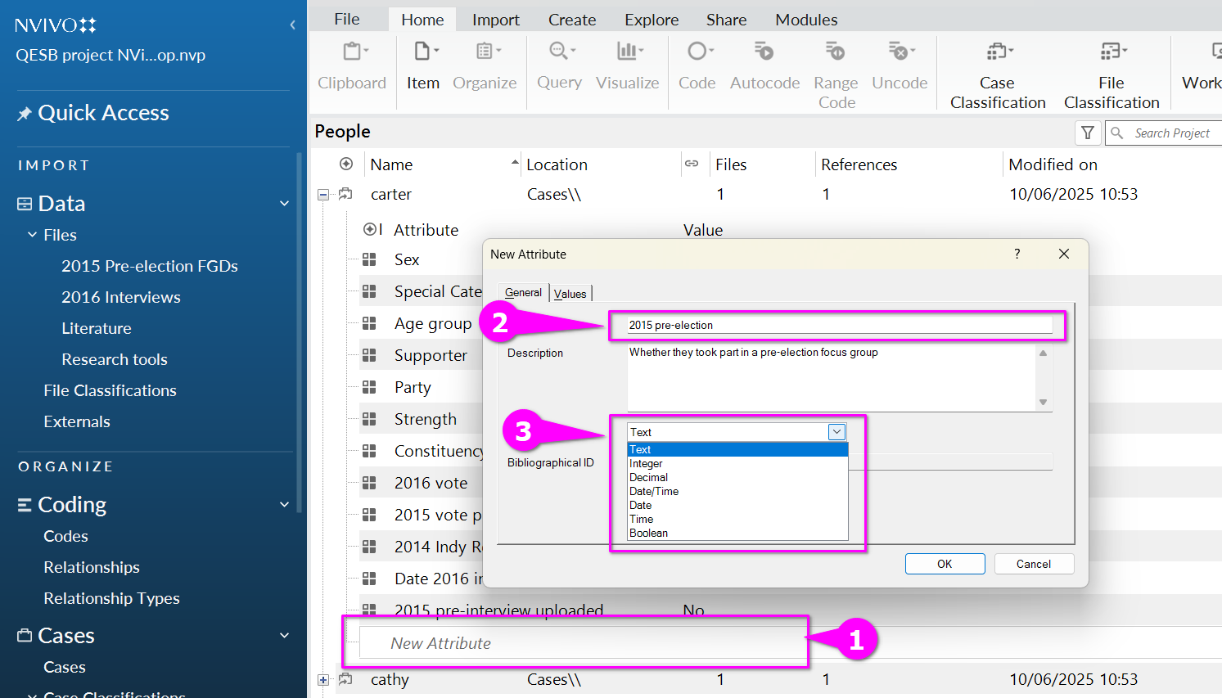Screen dimensions: 1222x698
Task: Select Boolean from the type list
Action: pyautogui.click(x=648, y=534)
